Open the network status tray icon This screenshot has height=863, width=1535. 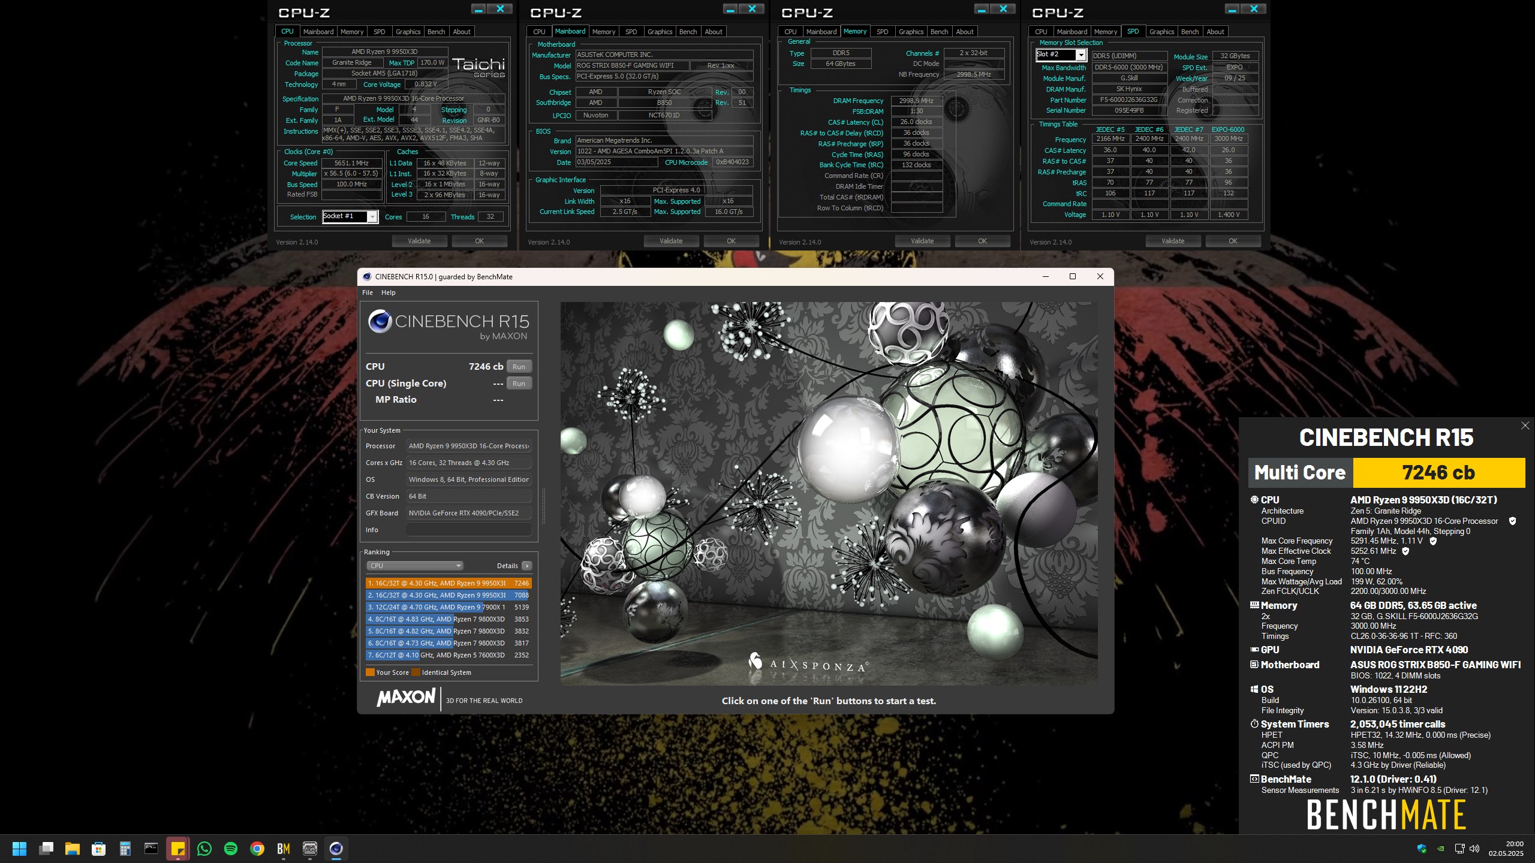click(x=1459, y=849)
